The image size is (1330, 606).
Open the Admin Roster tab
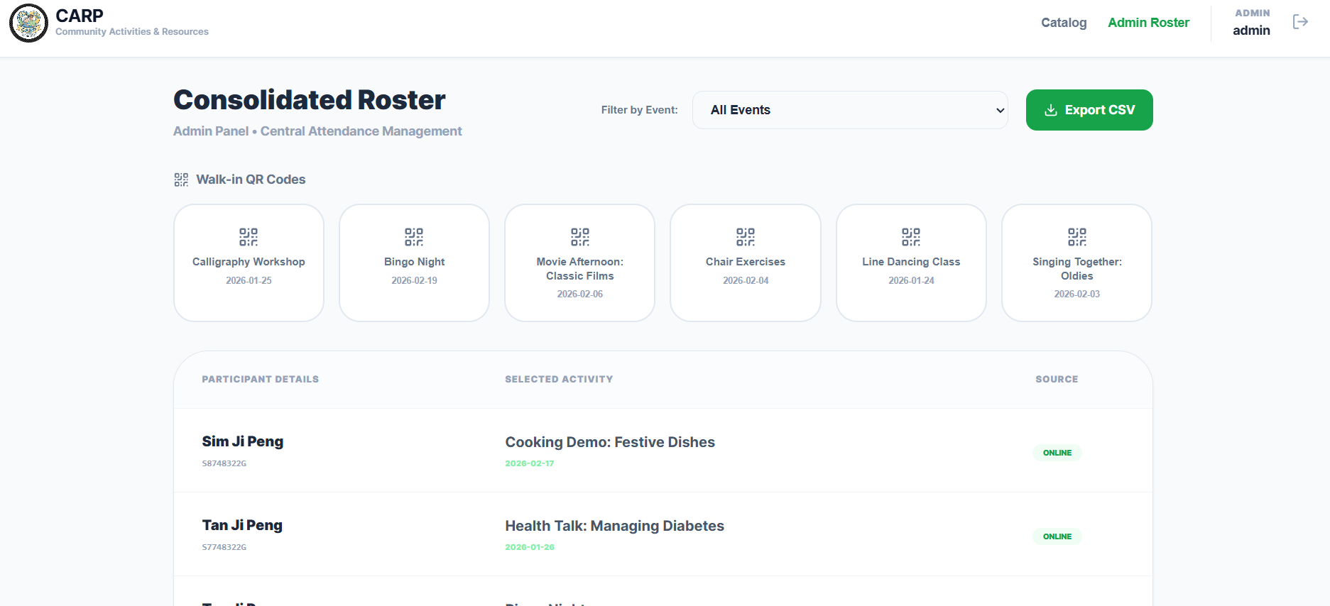pyautogui.click(x=1148, y=23)
